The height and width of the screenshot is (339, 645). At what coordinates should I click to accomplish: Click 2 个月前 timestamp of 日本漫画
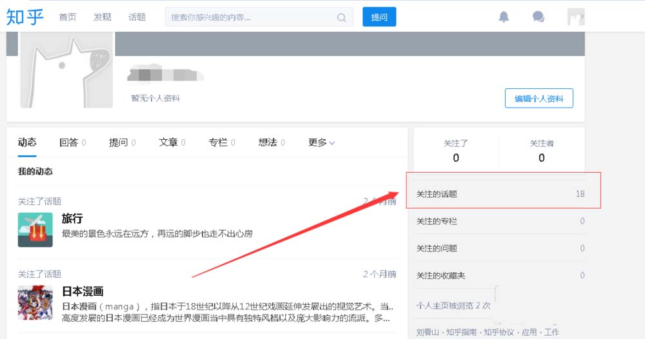click(379, 274)
